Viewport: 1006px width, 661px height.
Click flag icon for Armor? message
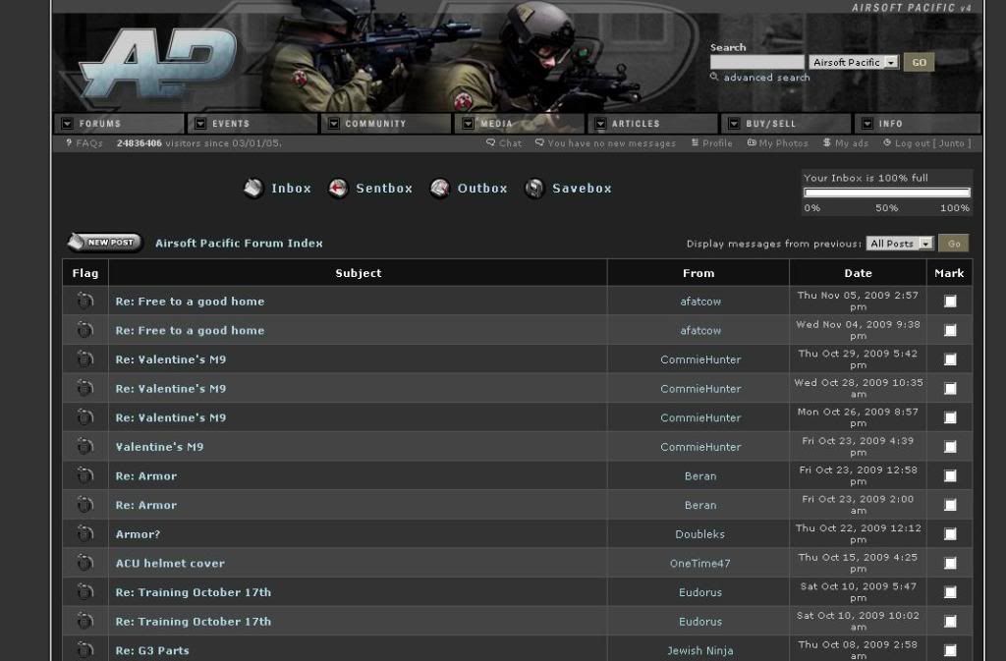coord(85,532)
